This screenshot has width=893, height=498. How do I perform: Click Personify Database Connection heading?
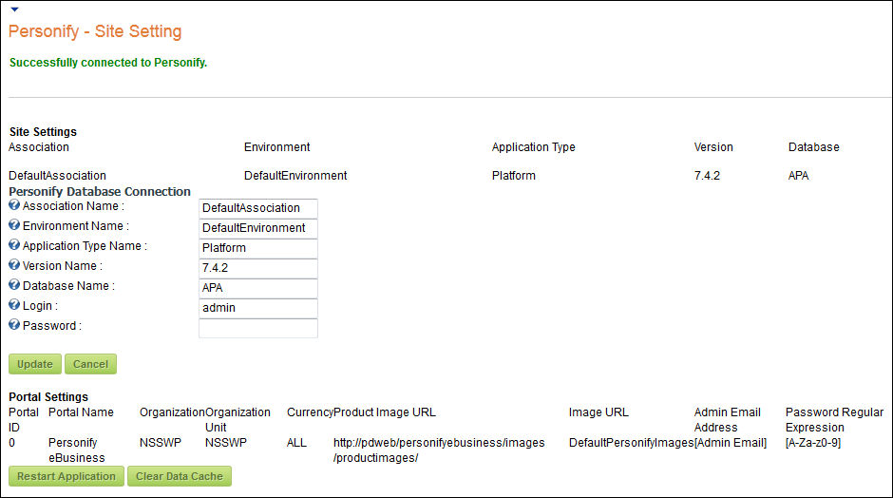click(x=100, y=191)
